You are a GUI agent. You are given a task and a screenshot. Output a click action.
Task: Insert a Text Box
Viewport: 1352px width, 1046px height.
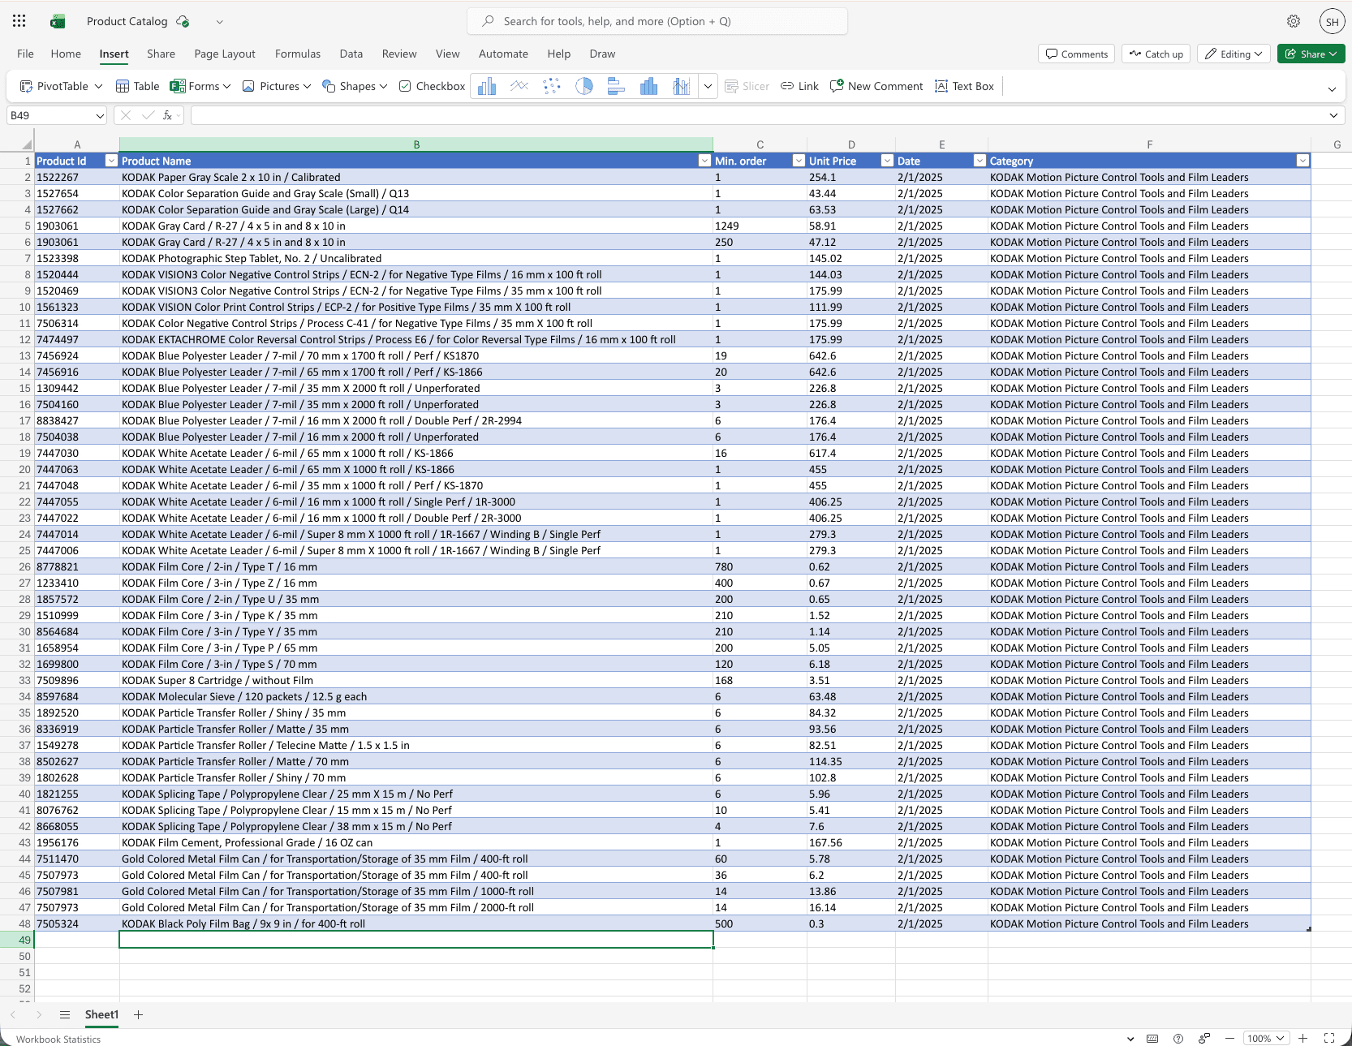click(964, 86)
